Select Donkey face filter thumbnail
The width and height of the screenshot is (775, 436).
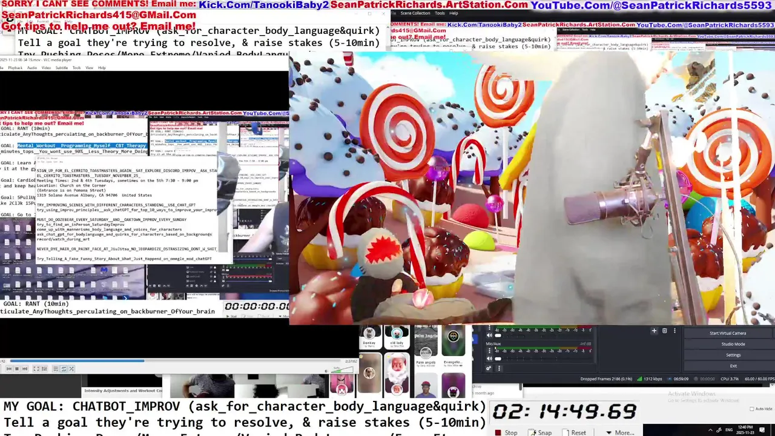[369, 337]
